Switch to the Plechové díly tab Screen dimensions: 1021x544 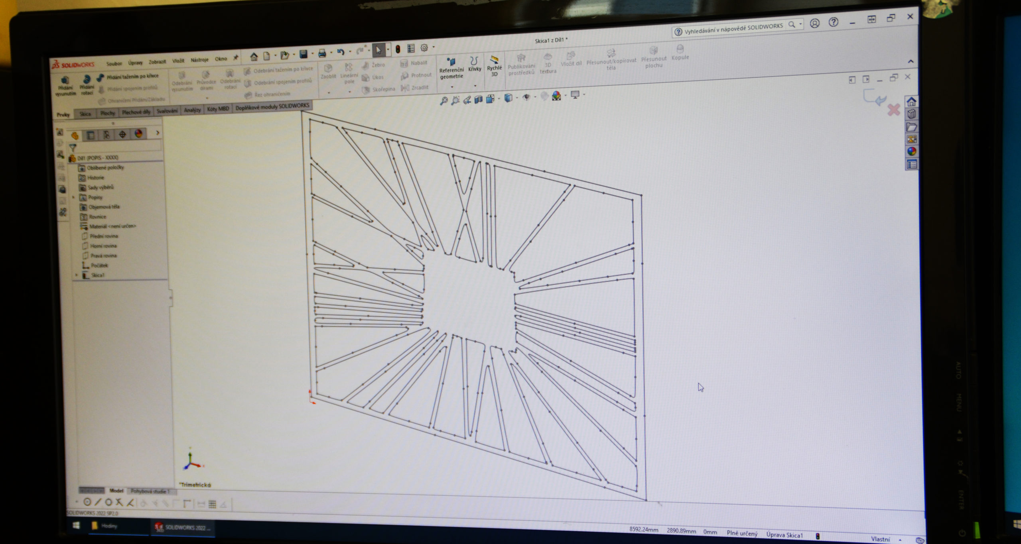[136, 112]
